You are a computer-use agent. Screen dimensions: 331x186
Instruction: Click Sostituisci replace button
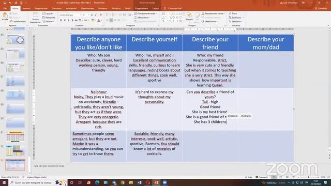[236, 18]
